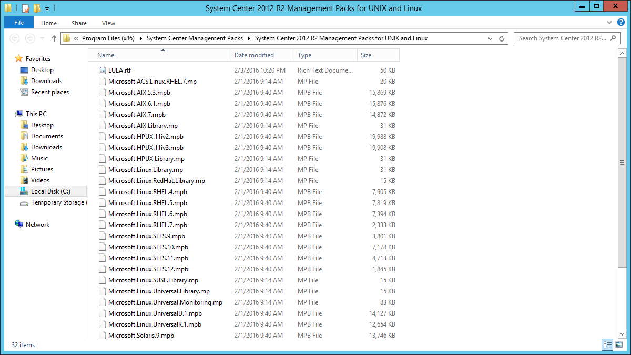
Task: Click the Microsoft.Linux.Library.mp file icon
Action: [x=103, y=169]
